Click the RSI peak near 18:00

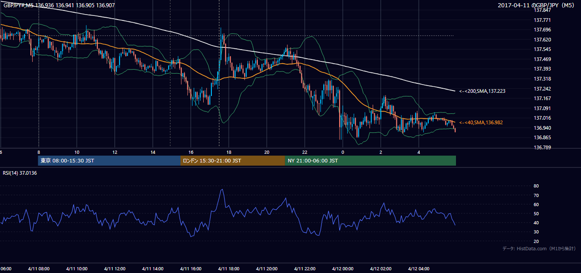tap(222, 190)
